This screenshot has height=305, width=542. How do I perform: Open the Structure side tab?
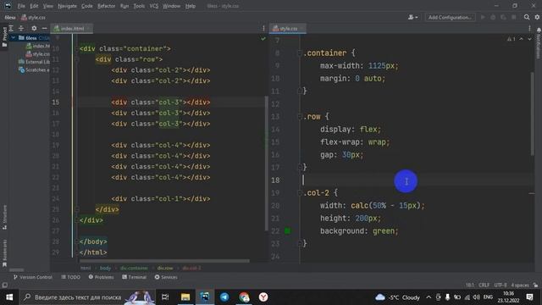point(4,218)
